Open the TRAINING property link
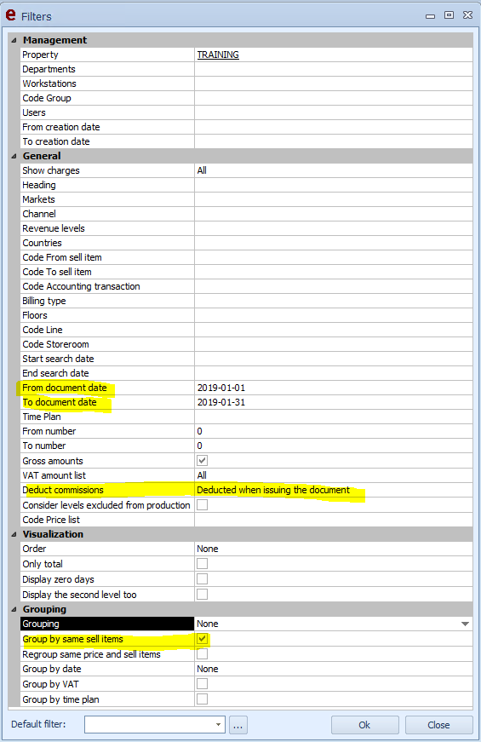Screen dimensions: 481x742 pyautogui.click(x=218, y=55)
